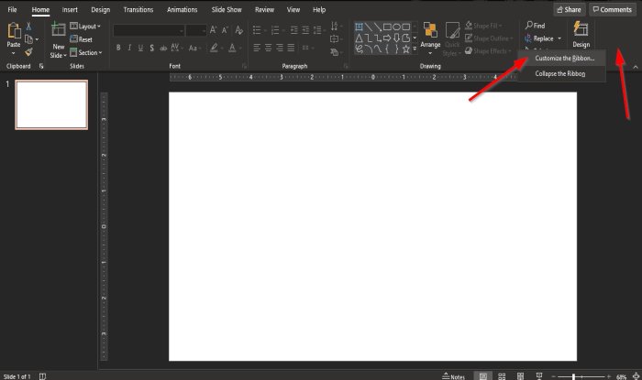The image size is (642, 380).
Task: Choose Customize the Ribbon from context menu
Action: 565,58
